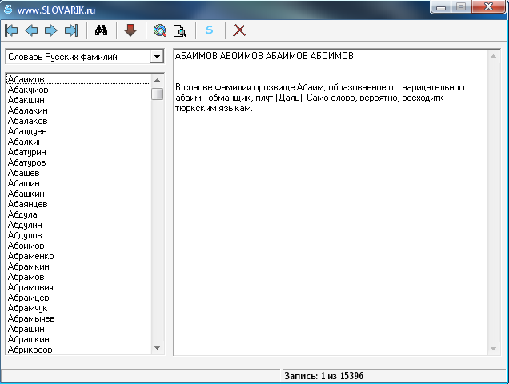The image size is (509, 384).
Task: Select Абоимов in the list
Action: coord(78,246)
